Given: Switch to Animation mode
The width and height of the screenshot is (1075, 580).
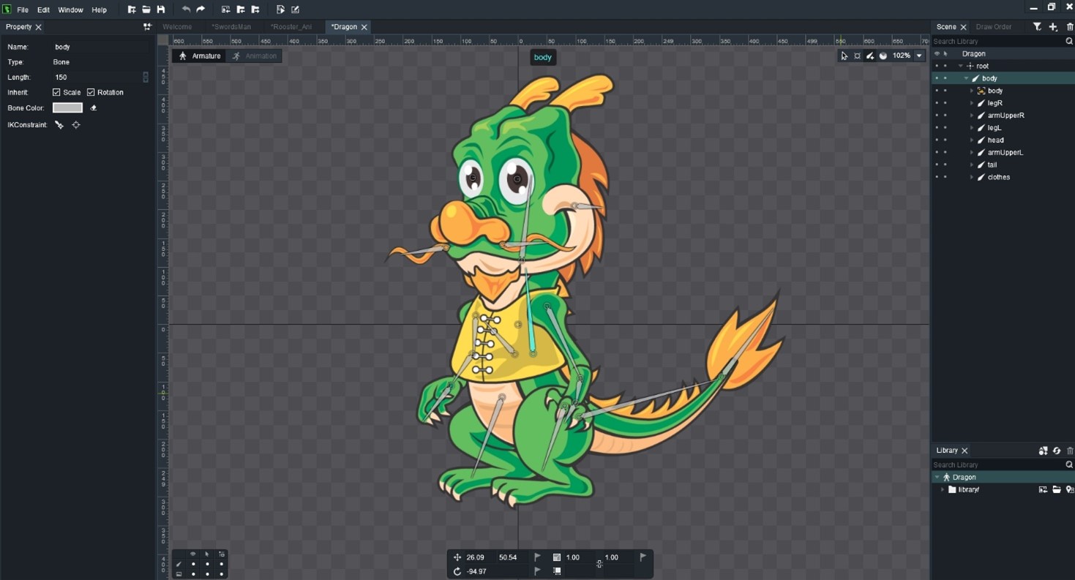Looking at the screenshot, I should point(255,56).
